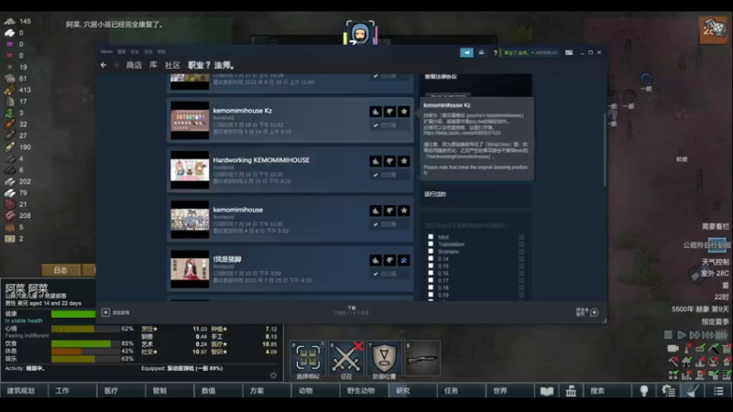Viewport: 733px width, 412px height.
Task: Set normal speed with single play arrow
Action: (682, 335)
